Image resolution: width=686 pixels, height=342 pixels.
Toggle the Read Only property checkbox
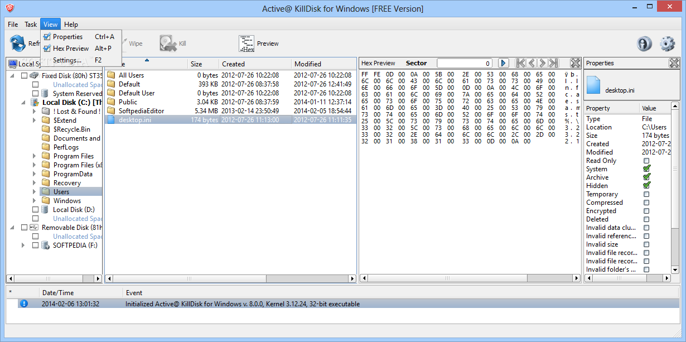click(x=646, y=161)
